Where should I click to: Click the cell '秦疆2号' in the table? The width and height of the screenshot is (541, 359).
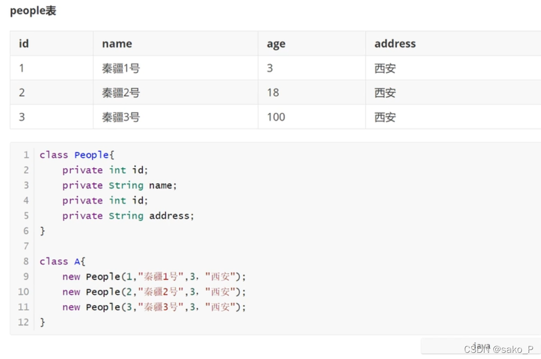tap(121, 93)
